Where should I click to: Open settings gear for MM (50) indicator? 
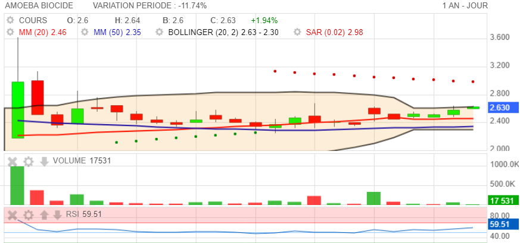pos(85,33)
